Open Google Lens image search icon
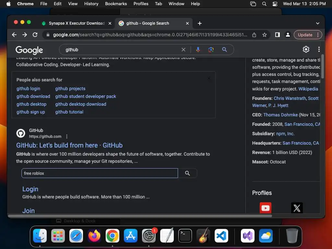This screenshot has width=332, height=249. click(x=211, y=50)
